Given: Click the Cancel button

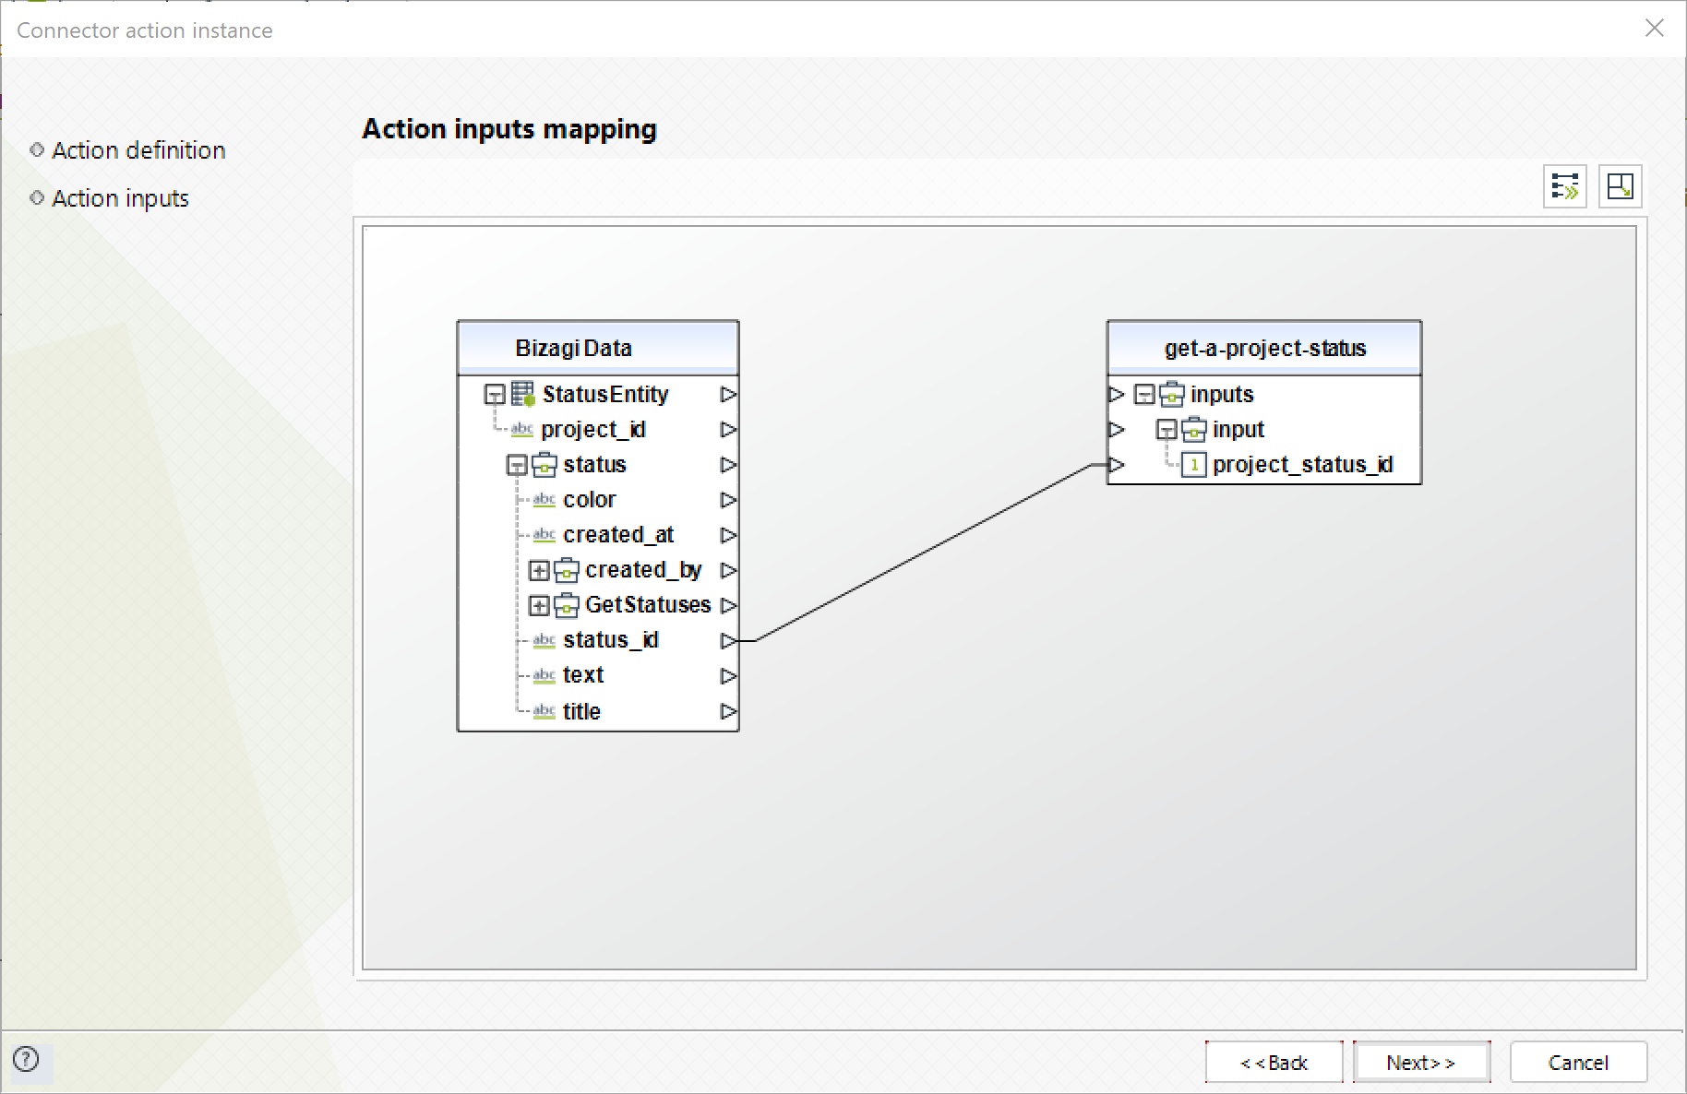Looking at the screenshot, I should tap(1578, 1063).
